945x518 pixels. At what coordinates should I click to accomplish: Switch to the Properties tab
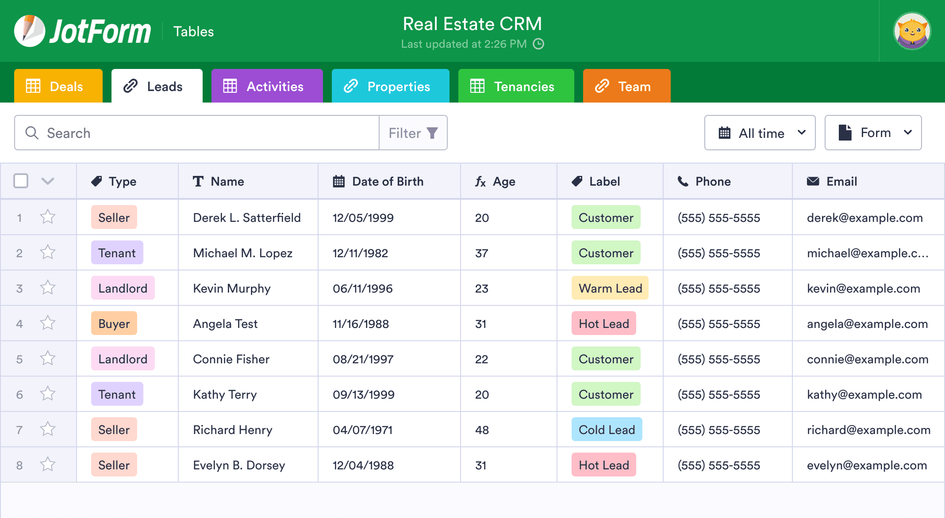pos(390,86)
